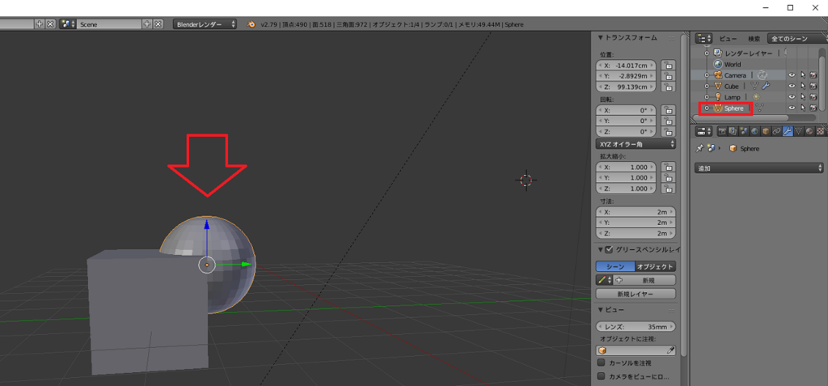Select Camera in the outliner
This screenshot has width=828, height=386.
[735, 75]
